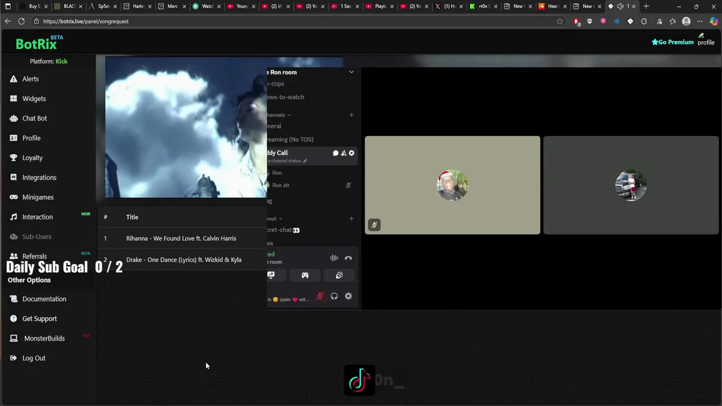Image resolution: width=722 pixels, height=406 pixels.
Task: Open Discord user settings gear
Action: coord(348,297)
